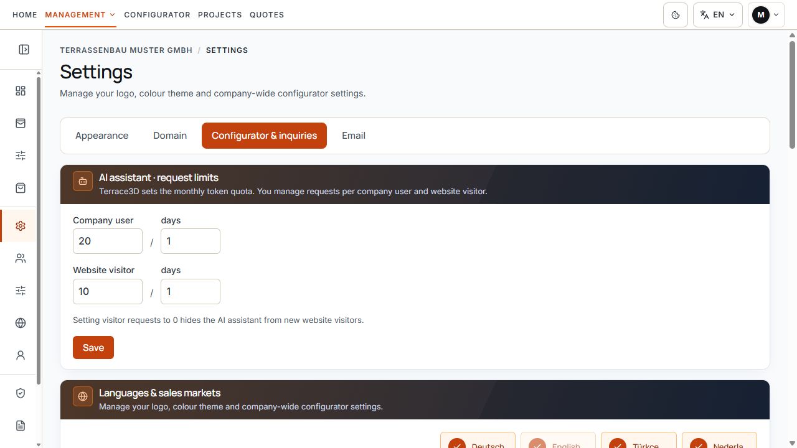
Task: Switch to the Email tab
Action: click(354, 136)
